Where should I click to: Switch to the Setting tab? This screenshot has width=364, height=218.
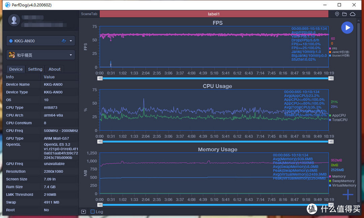(x=35, y=69)
